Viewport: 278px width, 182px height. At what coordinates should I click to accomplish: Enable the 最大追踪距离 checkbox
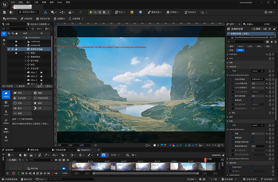(x=233, y=104)
